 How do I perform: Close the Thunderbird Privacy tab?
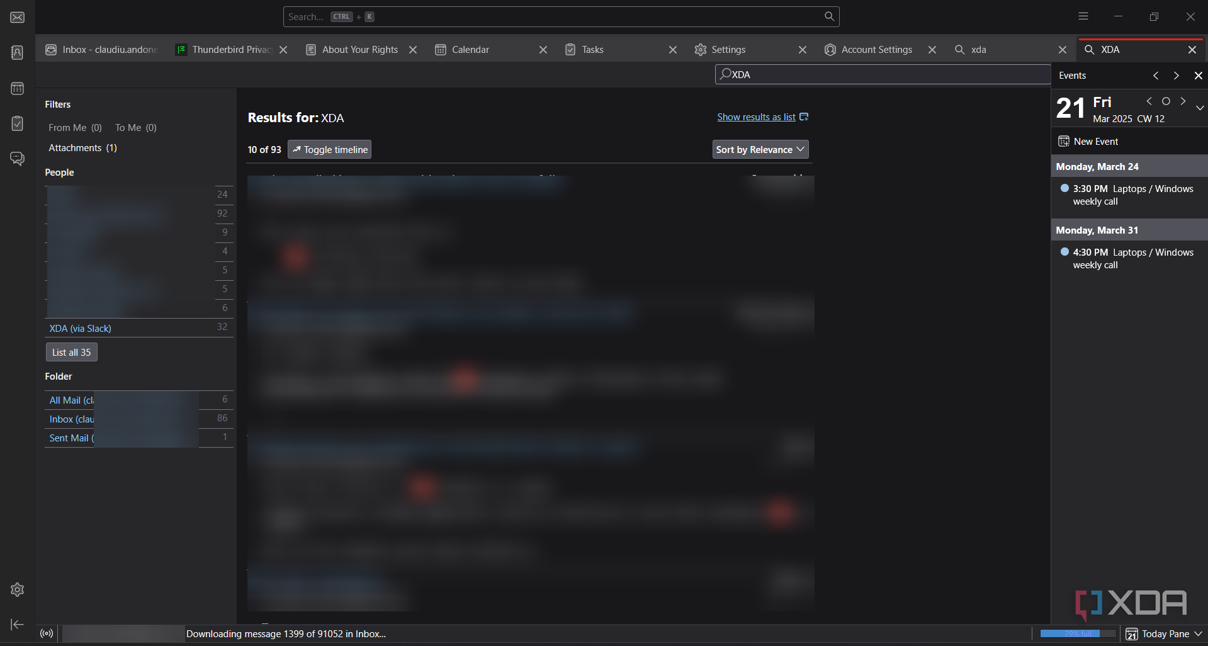[x=283, y=50]
